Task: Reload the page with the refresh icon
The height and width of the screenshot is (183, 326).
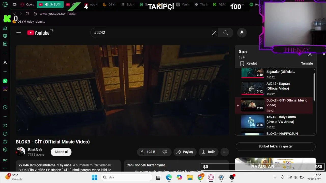Action: point(27,13)
